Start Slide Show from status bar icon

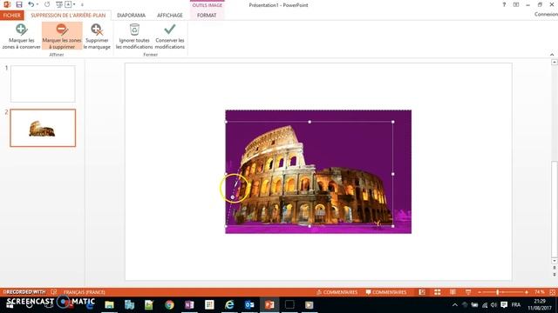[x=468, y=292]
